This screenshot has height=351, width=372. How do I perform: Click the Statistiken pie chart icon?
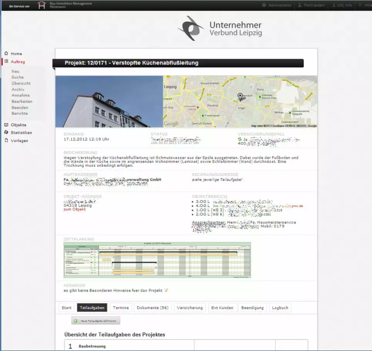tap(6, 132)
